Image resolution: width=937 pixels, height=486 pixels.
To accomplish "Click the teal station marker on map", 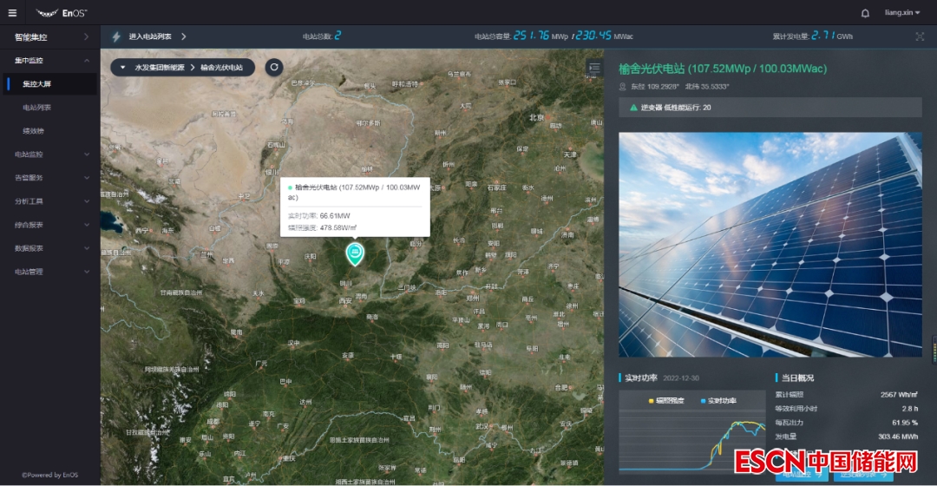I will pos(355,253).
